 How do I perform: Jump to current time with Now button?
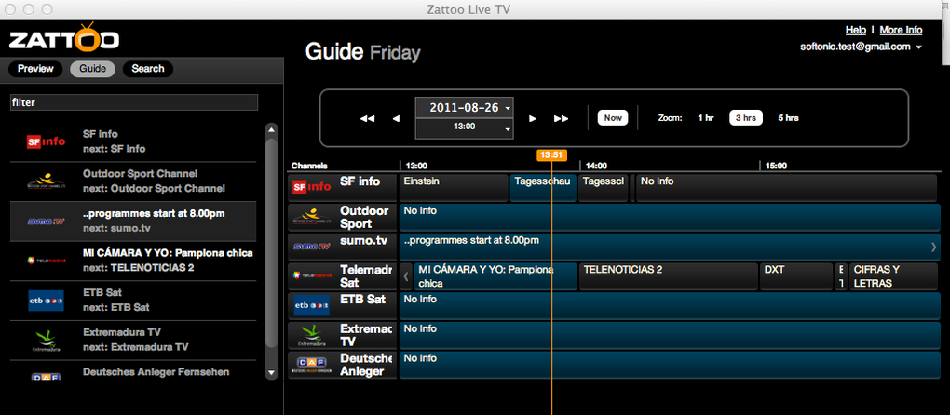tap(613, 118)
